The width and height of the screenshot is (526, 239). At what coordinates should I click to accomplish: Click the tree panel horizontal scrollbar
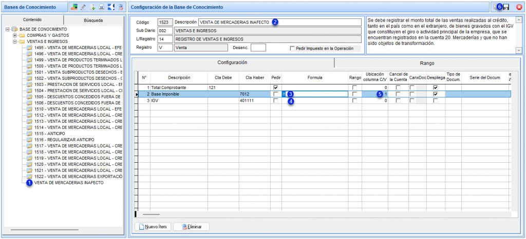[x=45, y=230]
